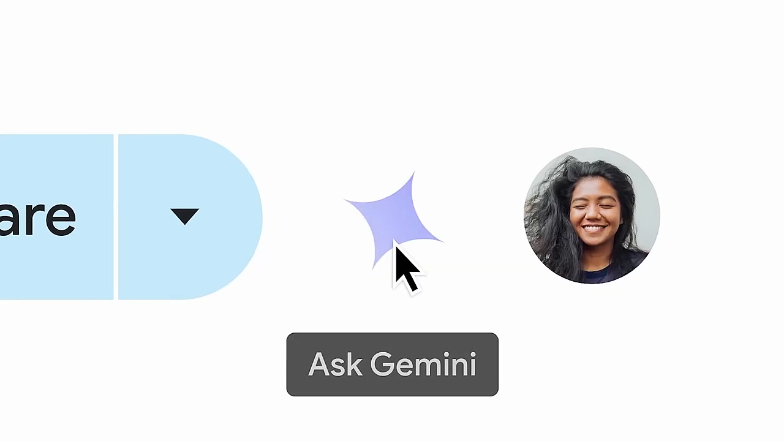Select the circular profile picture of the smiling woman
Viewport: 784px width, 441px height.
[592, 216]
